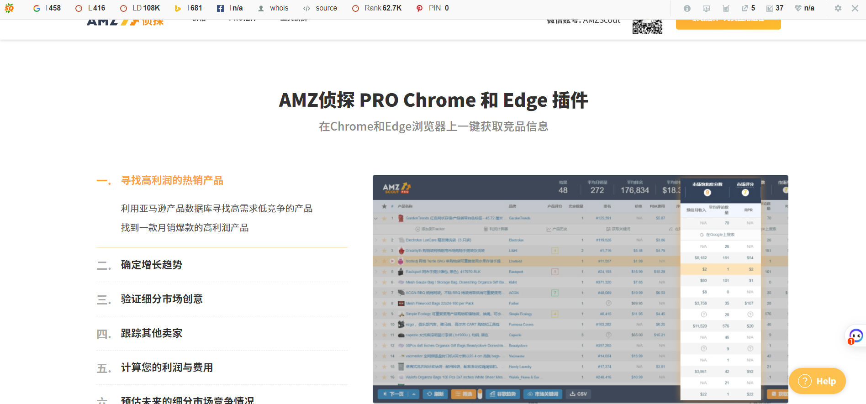Click the heart icon showing n/a
866x404 pixels.
pos(804,8)
